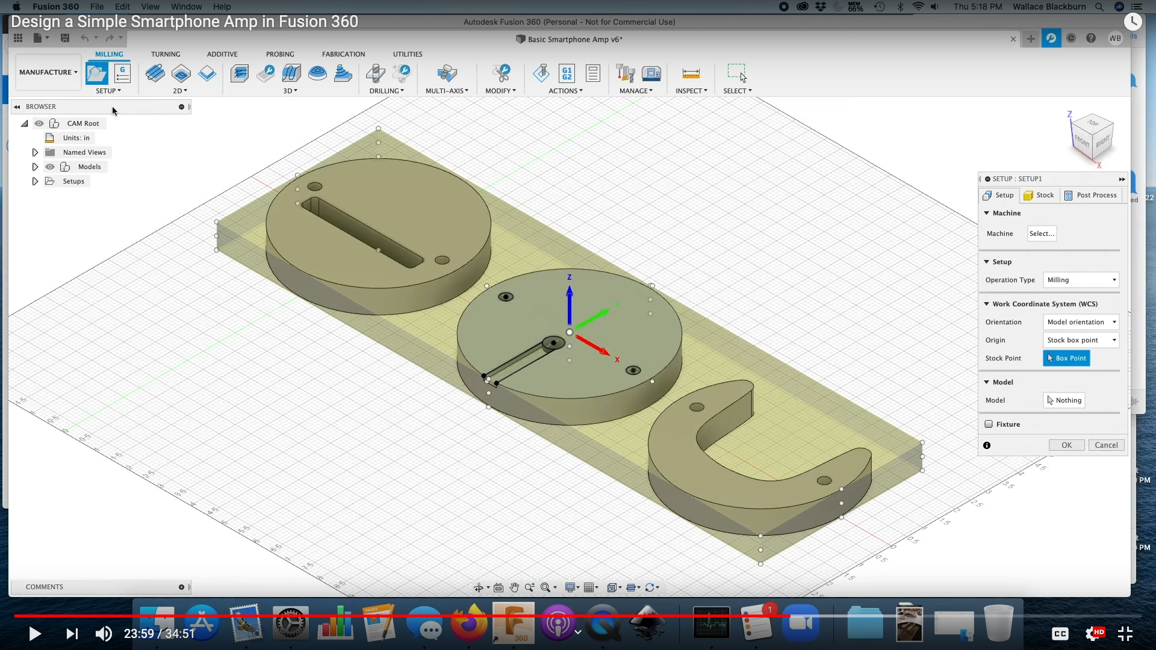Open the New Setup icon
The width and height of the screenshot is (1156, 650).
(x=96, y=73)
